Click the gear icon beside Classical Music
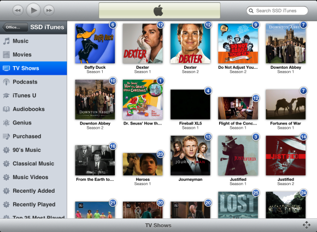 click(x=6, y=164)
